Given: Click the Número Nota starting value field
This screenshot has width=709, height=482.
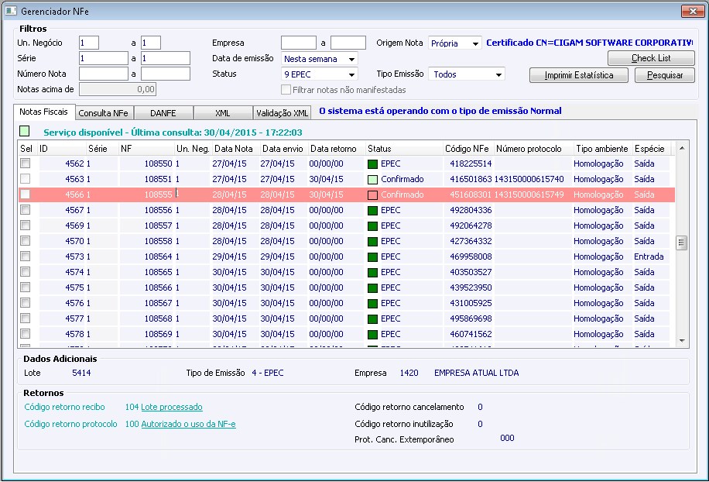Looking at the screenshot, I should click(x=103, y=74).
